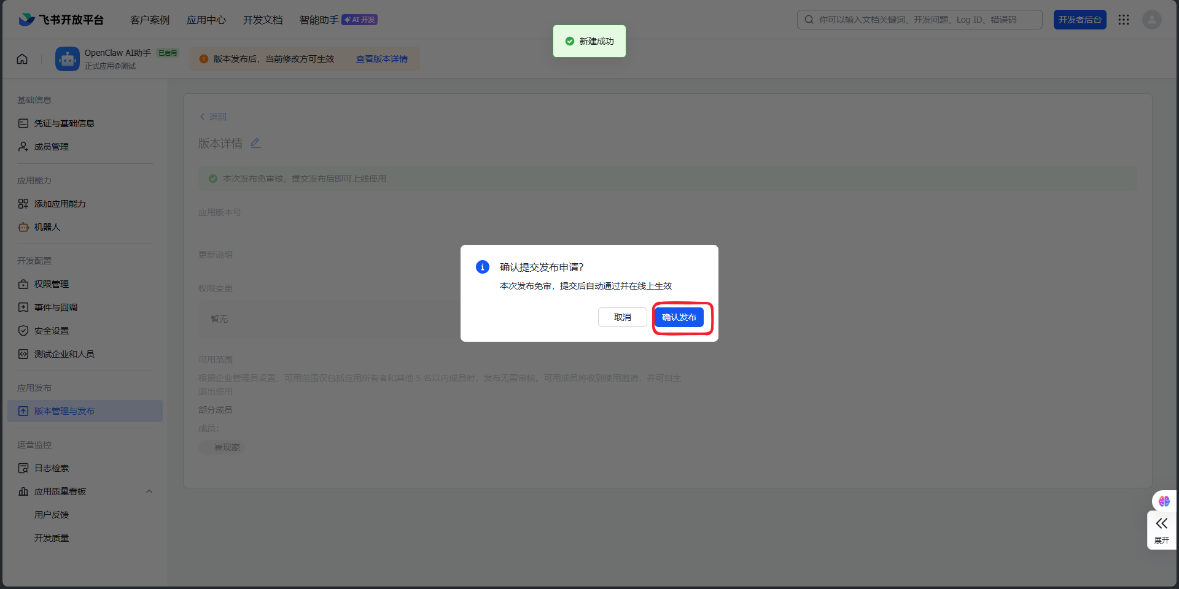
Task: Confirm publish with 确认发布 button
Action: tap(679, 317)
